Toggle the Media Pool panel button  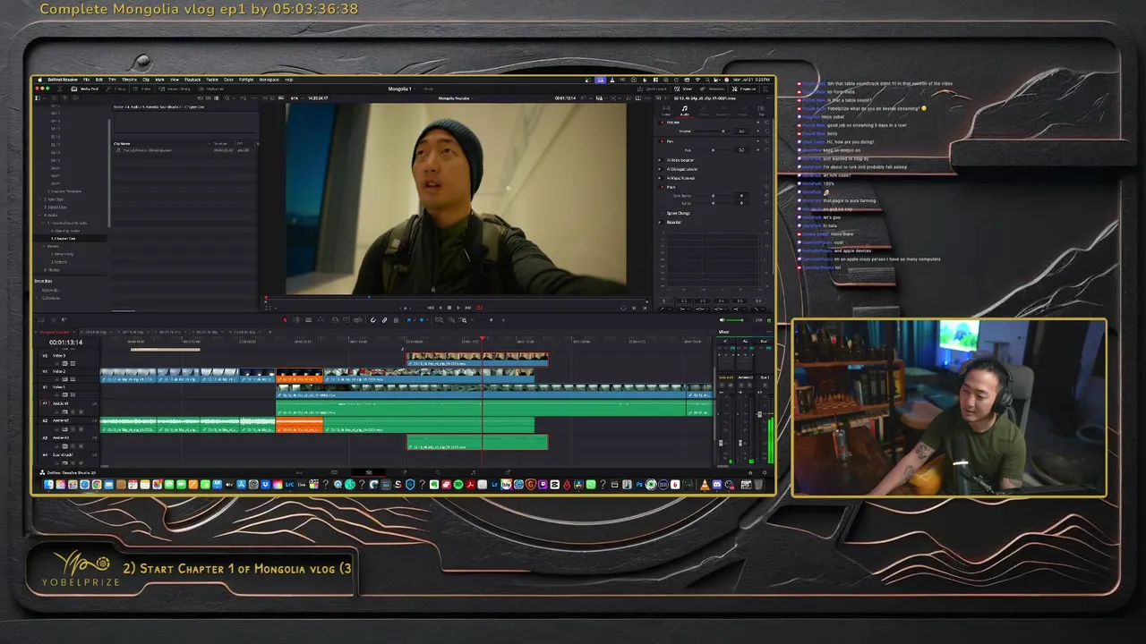pos(85,89)
